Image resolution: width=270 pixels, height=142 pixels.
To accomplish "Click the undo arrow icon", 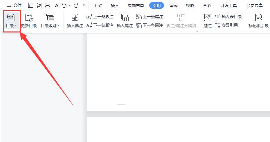I will click(x=64, y=5).
